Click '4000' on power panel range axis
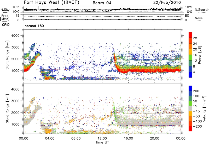 point(15,36)
